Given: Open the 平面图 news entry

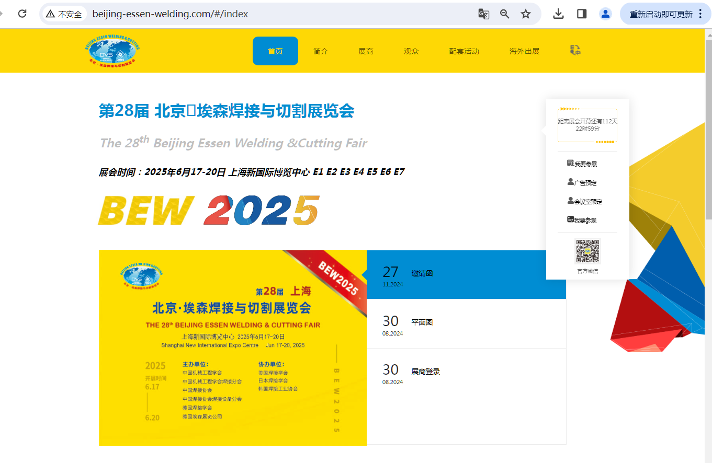Looking at the screenshot, I should (x=466, y=323).
